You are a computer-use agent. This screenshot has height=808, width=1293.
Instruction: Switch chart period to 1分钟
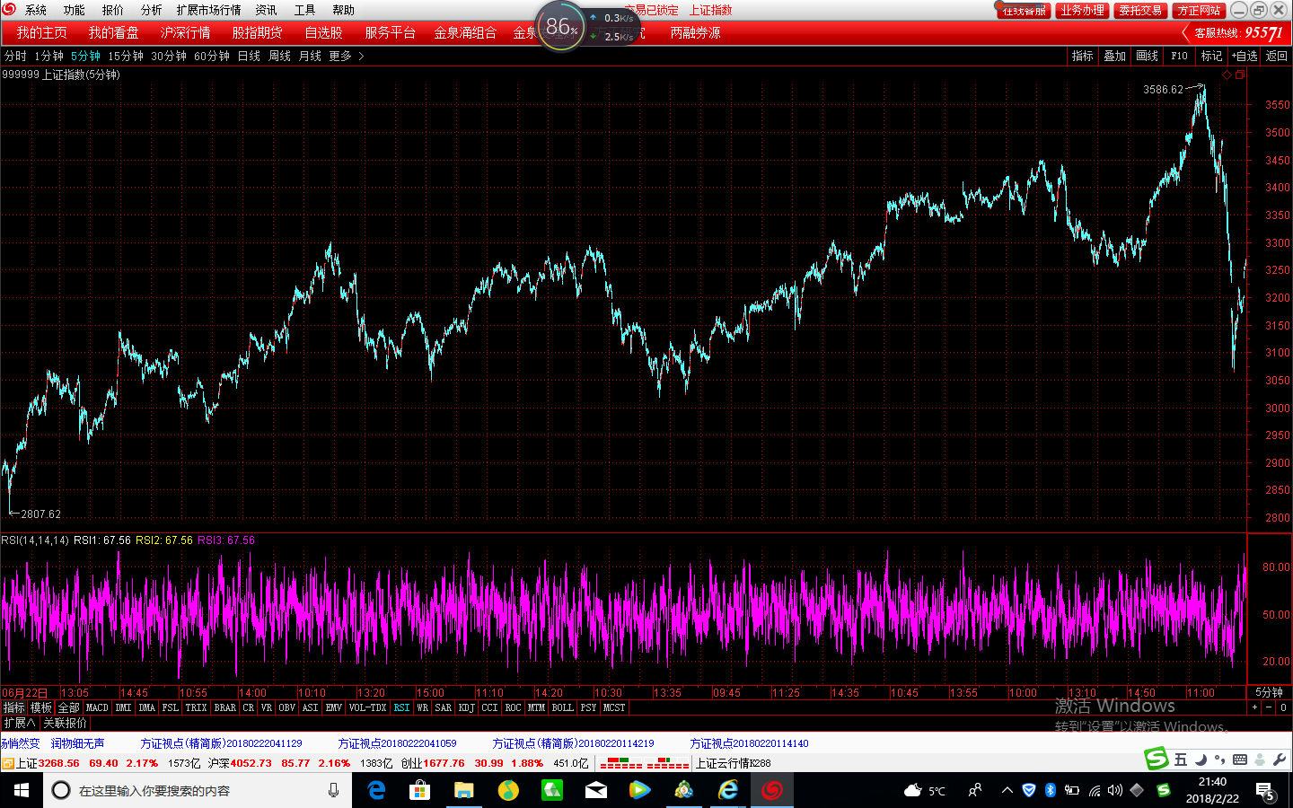pyautogui.click(x=48, y=56)
